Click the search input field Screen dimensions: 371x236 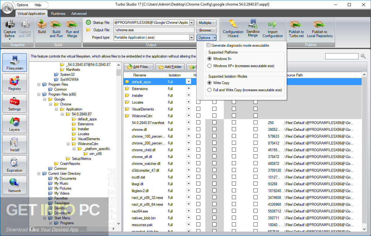click(x=342, y=56)
